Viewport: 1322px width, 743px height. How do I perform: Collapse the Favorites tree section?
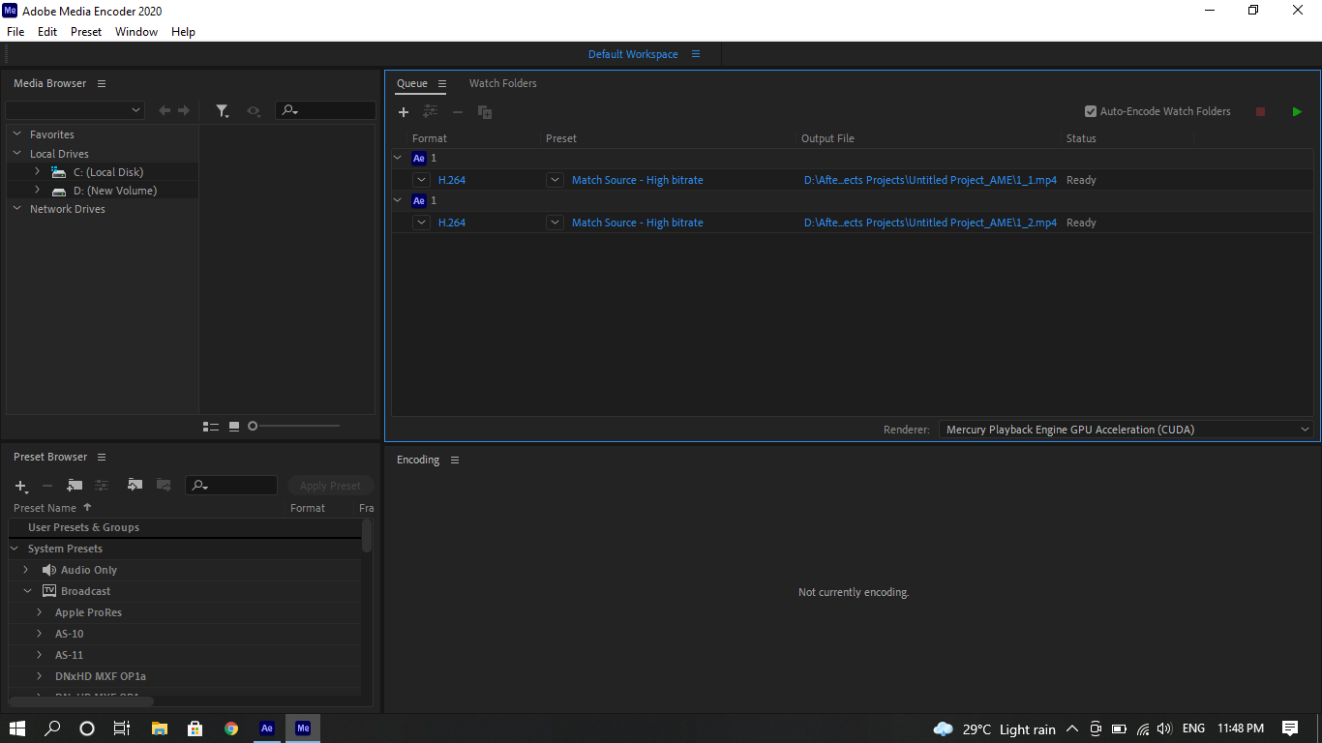pos(17,134)
